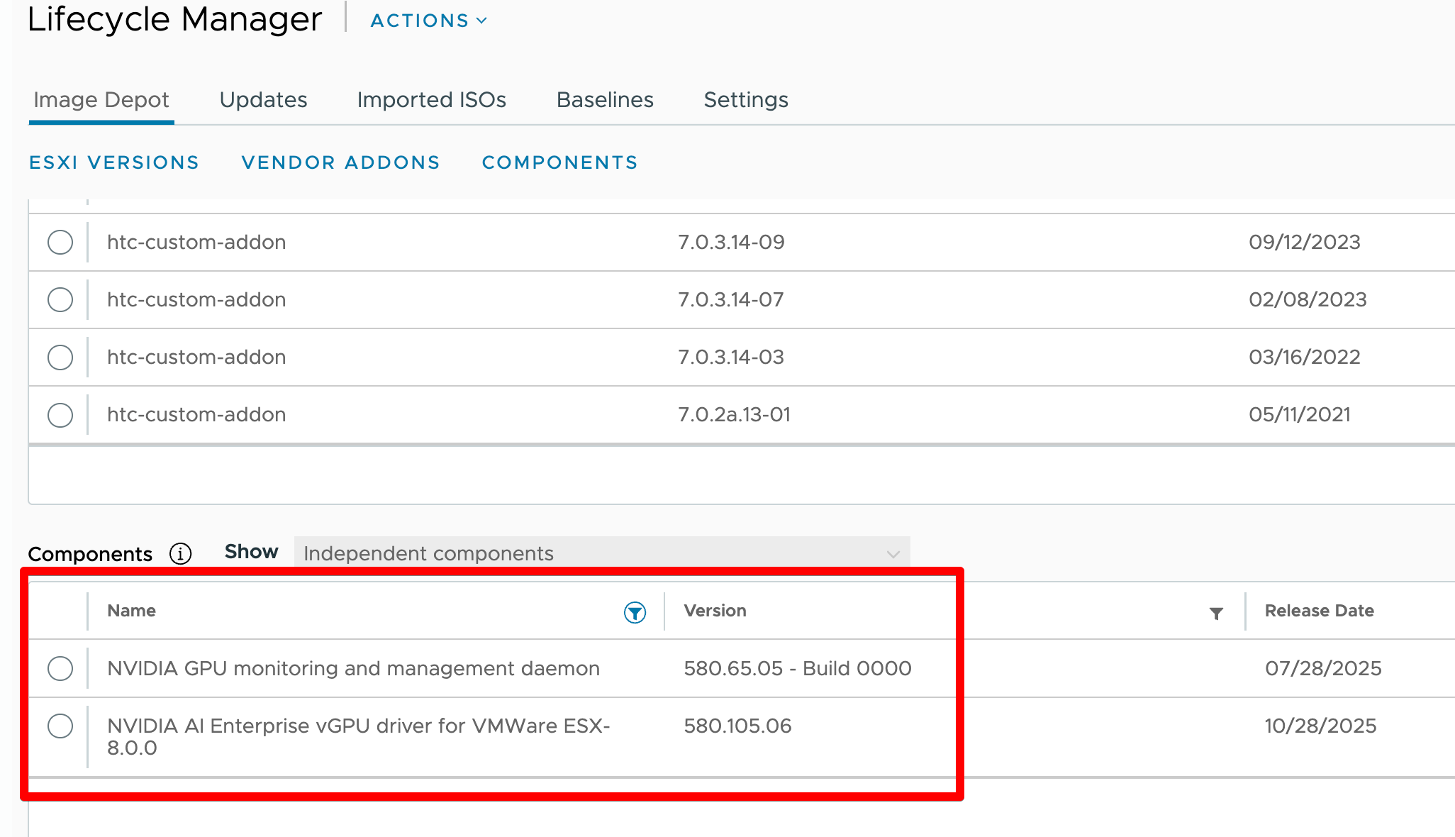Go to the Baselines tab
1455x837 pixels.
[605, 100]
